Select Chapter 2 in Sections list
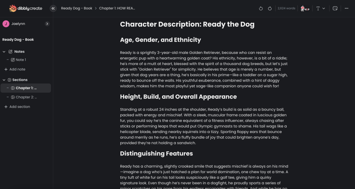Image resolution: width=355 pixels, height=189 pixels. click(26, 97)
